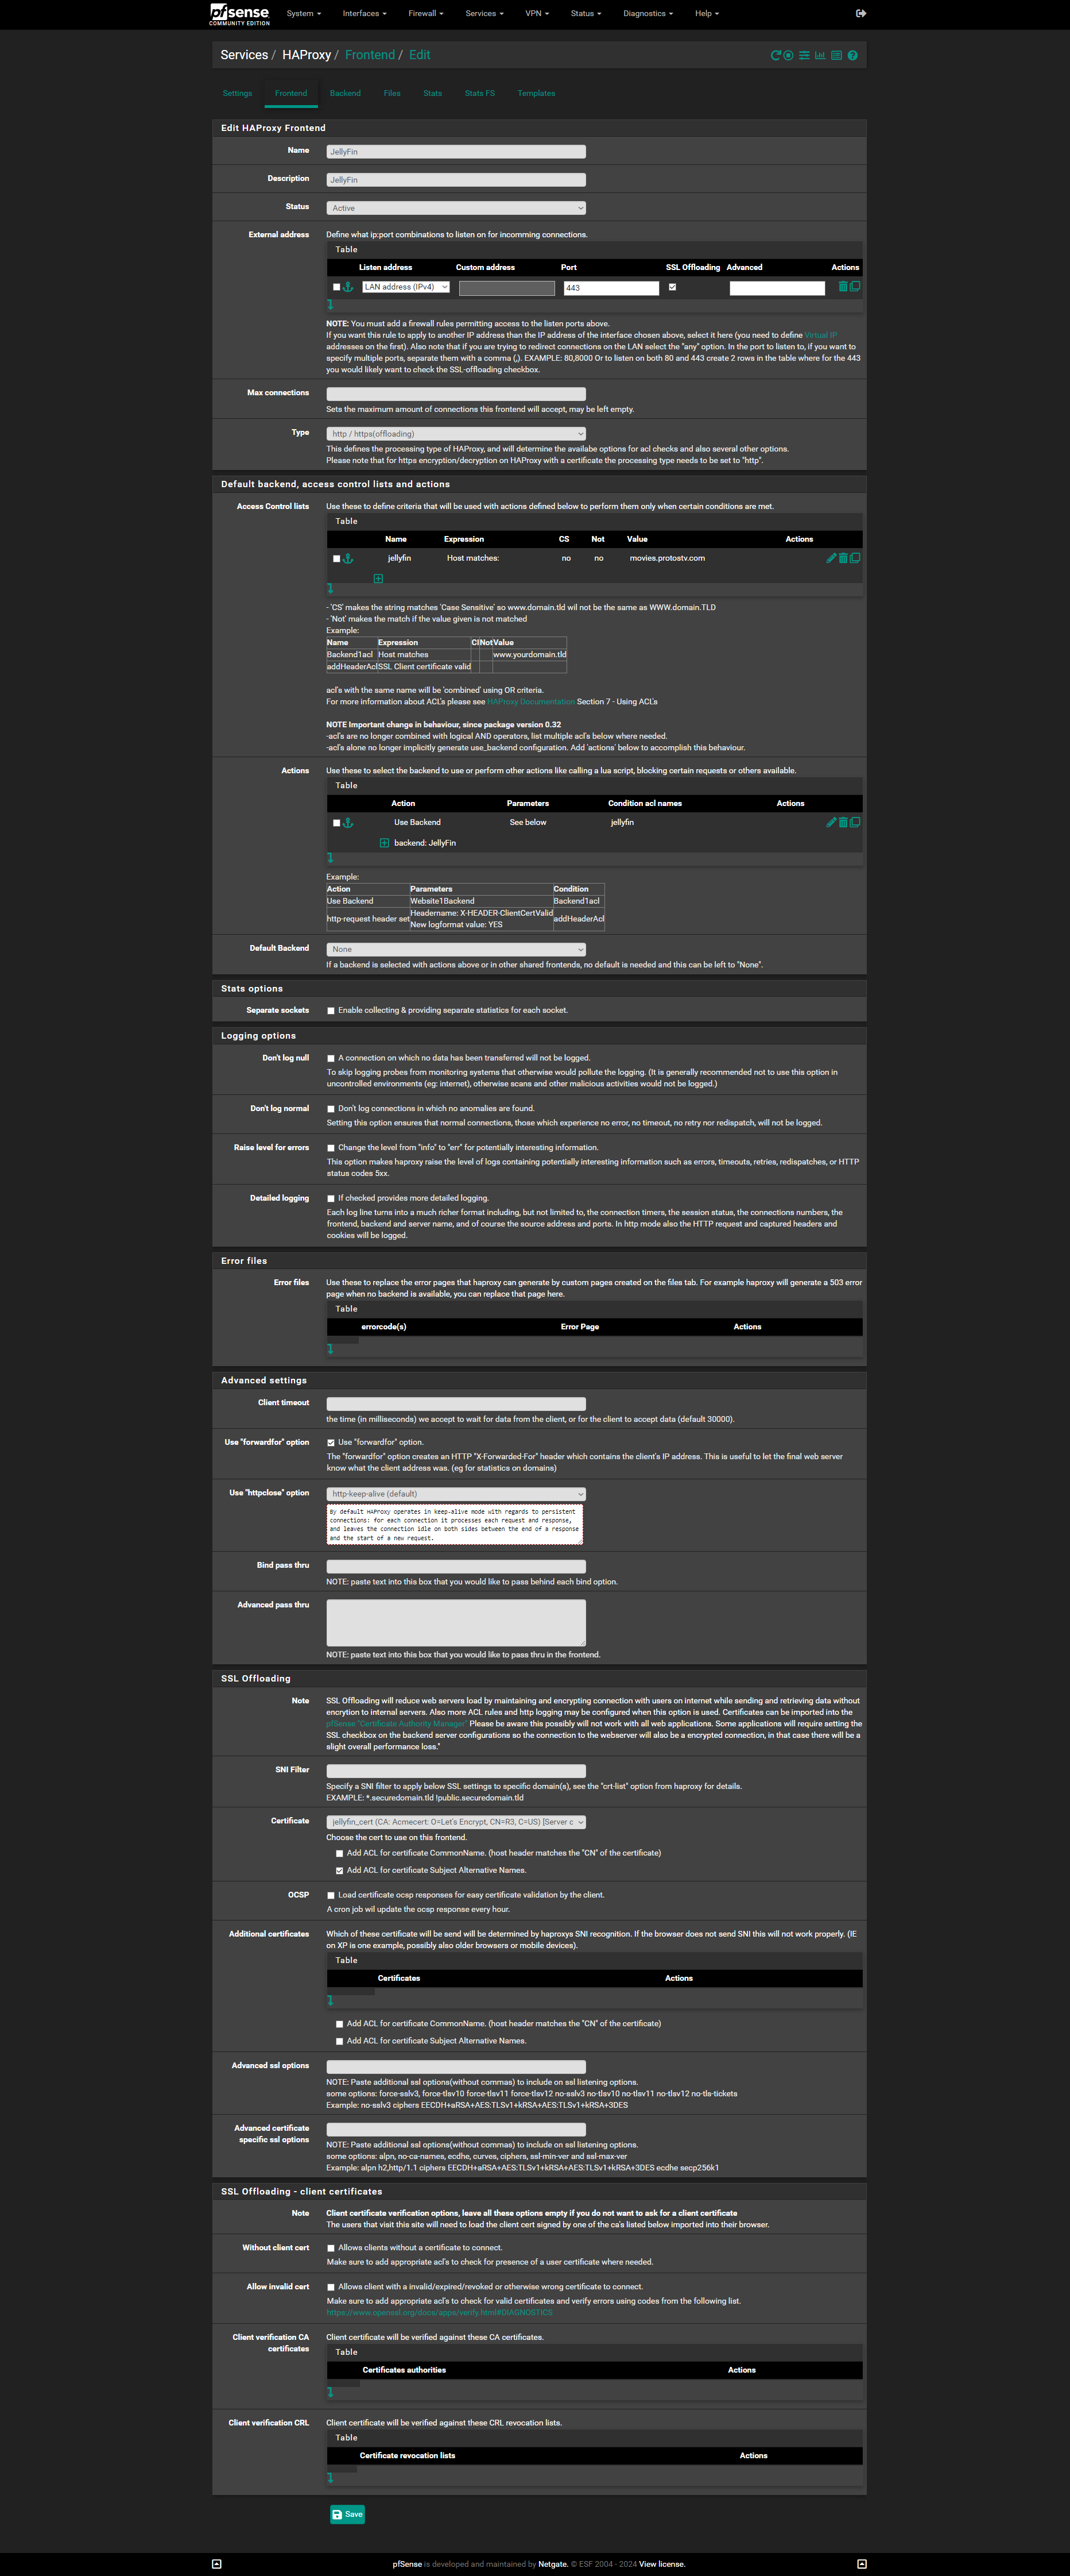The height and width of the screenshot is (2576, 1070).
Task: Click the Save button
Action: pos(347,2514)
